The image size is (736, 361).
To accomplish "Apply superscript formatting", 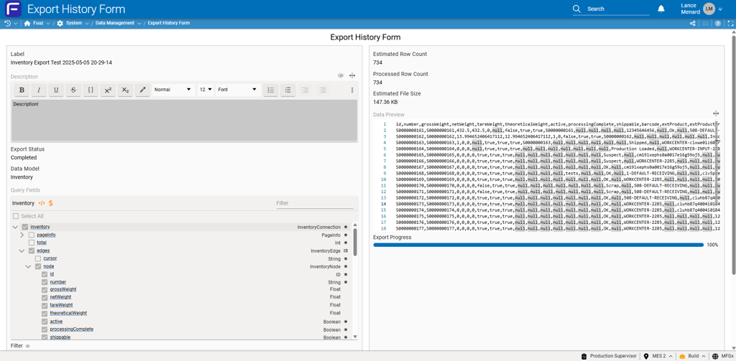I will 108,90.
